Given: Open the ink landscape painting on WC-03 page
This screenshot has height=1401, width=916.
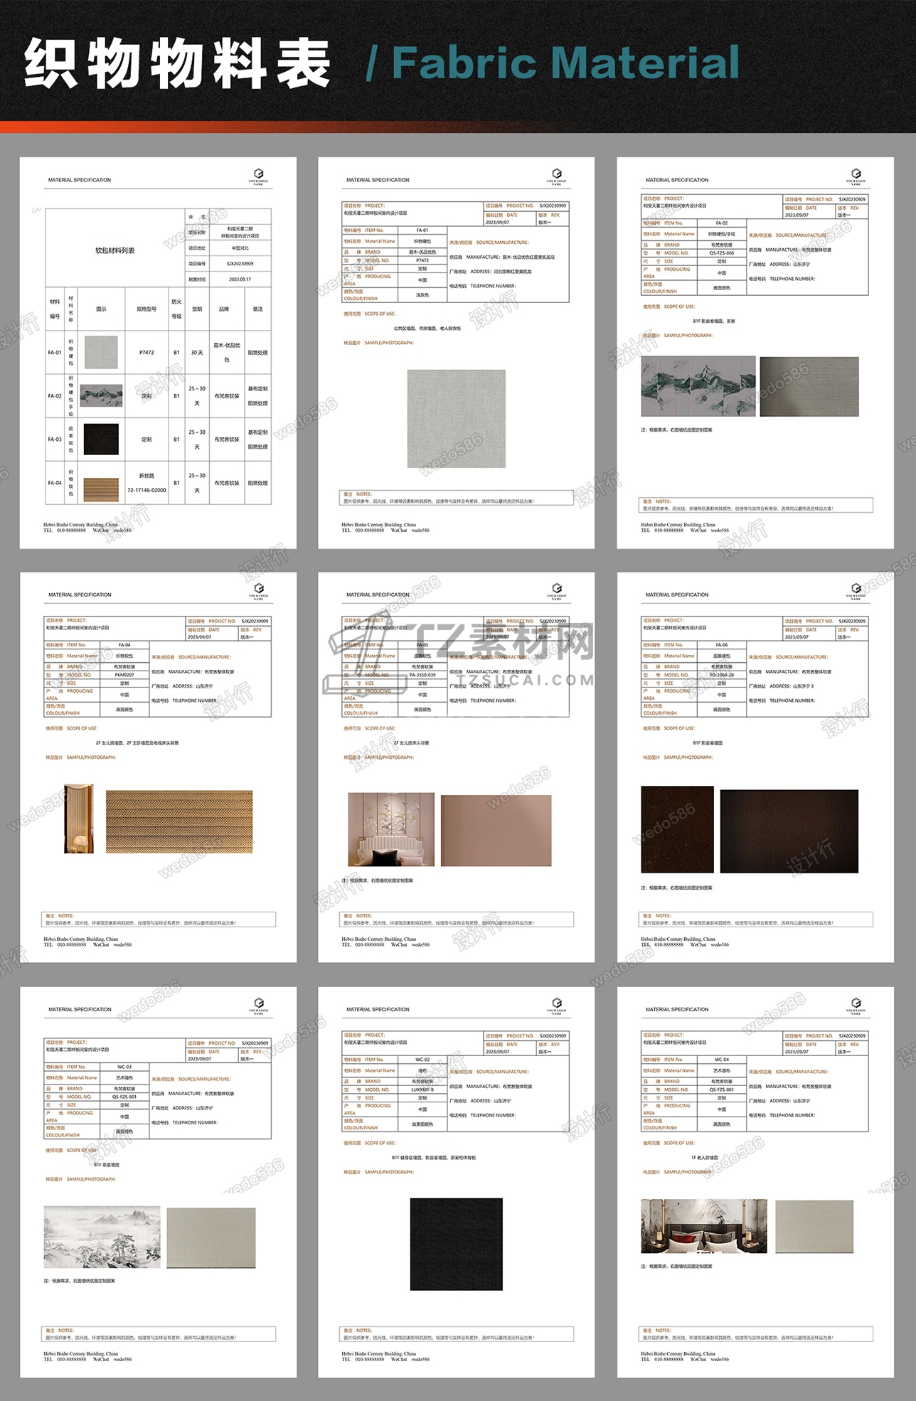Looking at the screenshot, I should (x=102, y=1237).
